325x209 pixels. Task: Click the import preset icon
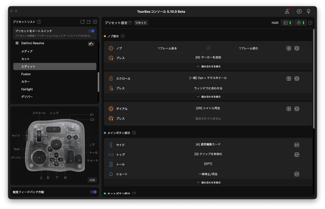89,22
